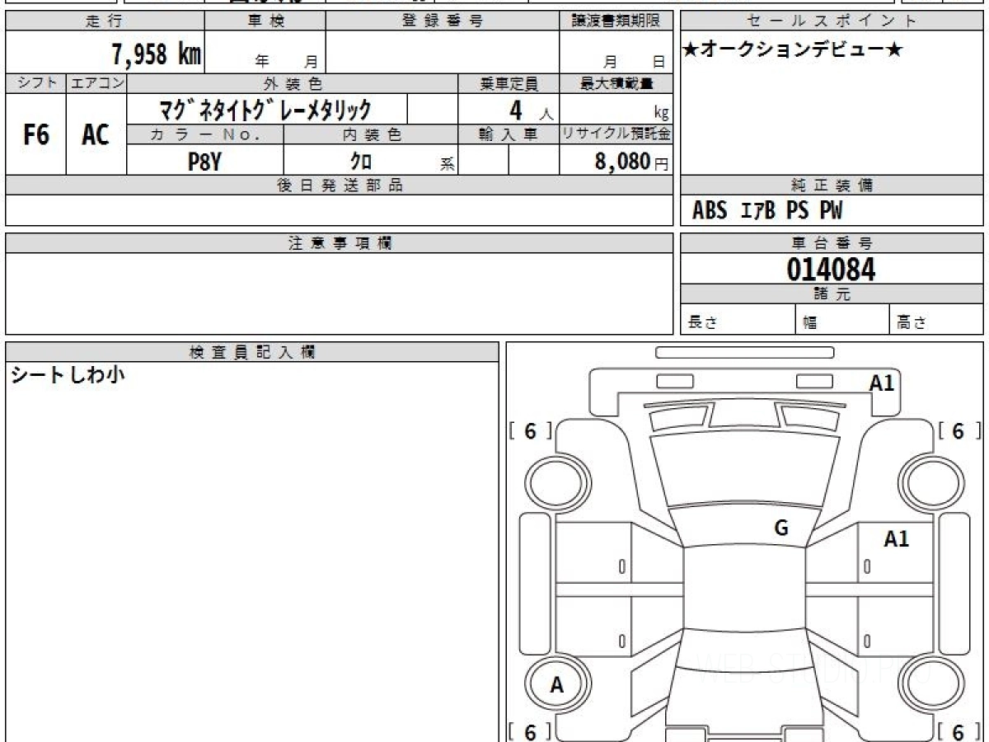Click the エアコン header cell

tap(96, 83)
